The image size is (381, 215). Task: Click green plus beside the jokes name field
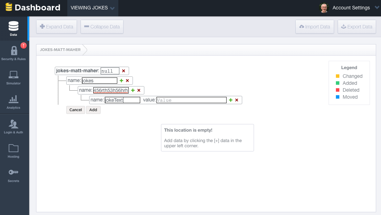click(x=121, y=81)
